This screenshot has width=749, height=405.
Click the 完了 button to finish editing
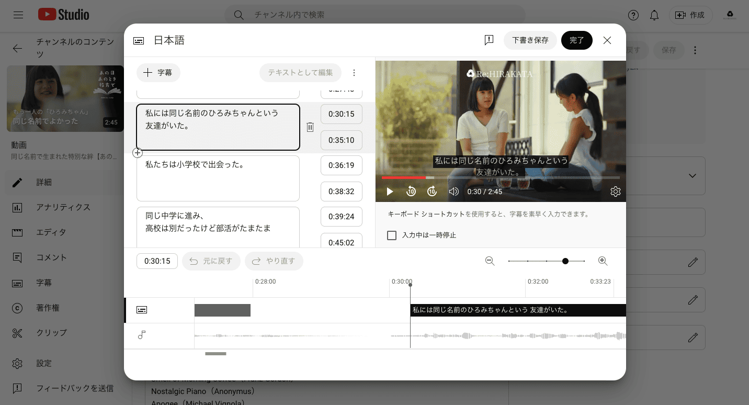click(577, 40)
